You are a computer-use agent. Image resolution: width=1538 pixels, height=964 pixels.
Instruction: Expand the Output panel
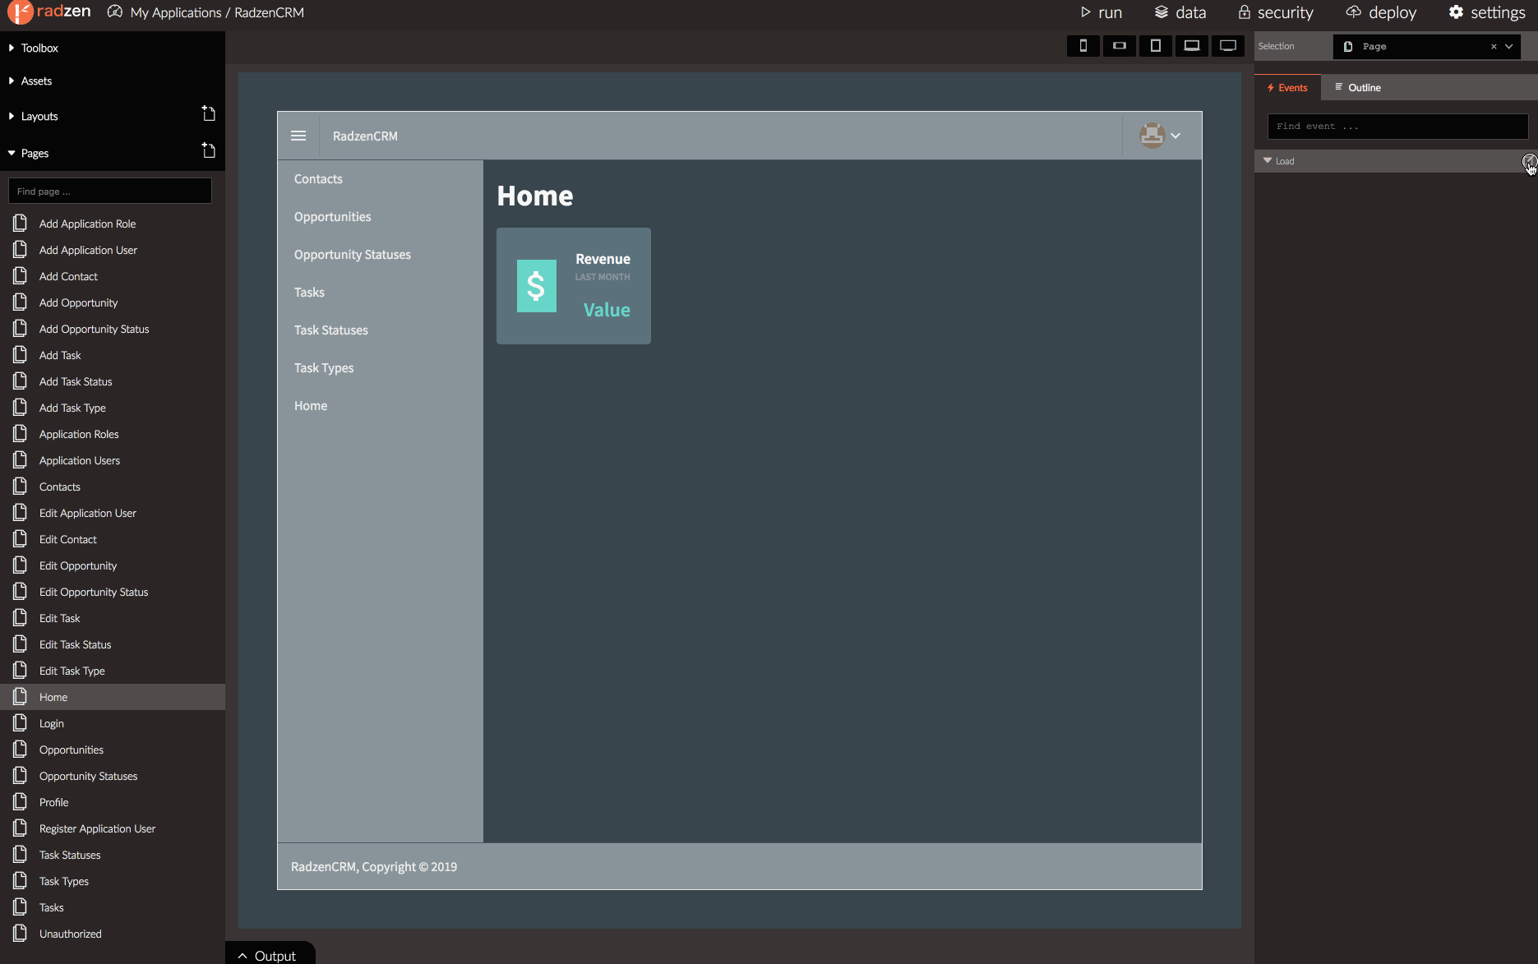[x=270, y=955]
